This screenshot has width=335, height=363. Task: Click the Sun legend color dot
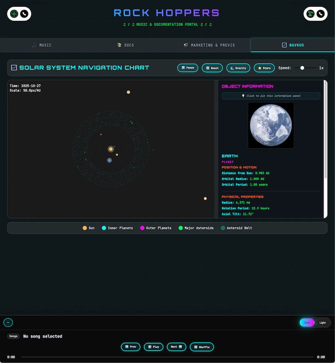pyautogui.click(x=85, y=228)
